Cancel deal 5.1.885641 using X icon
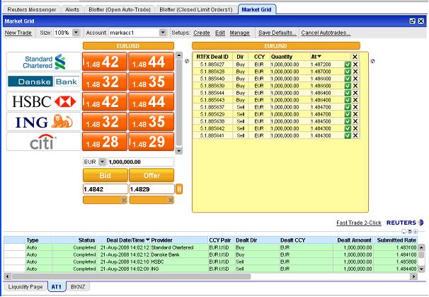The image size is (429, 297). click(x=355, y=135)
